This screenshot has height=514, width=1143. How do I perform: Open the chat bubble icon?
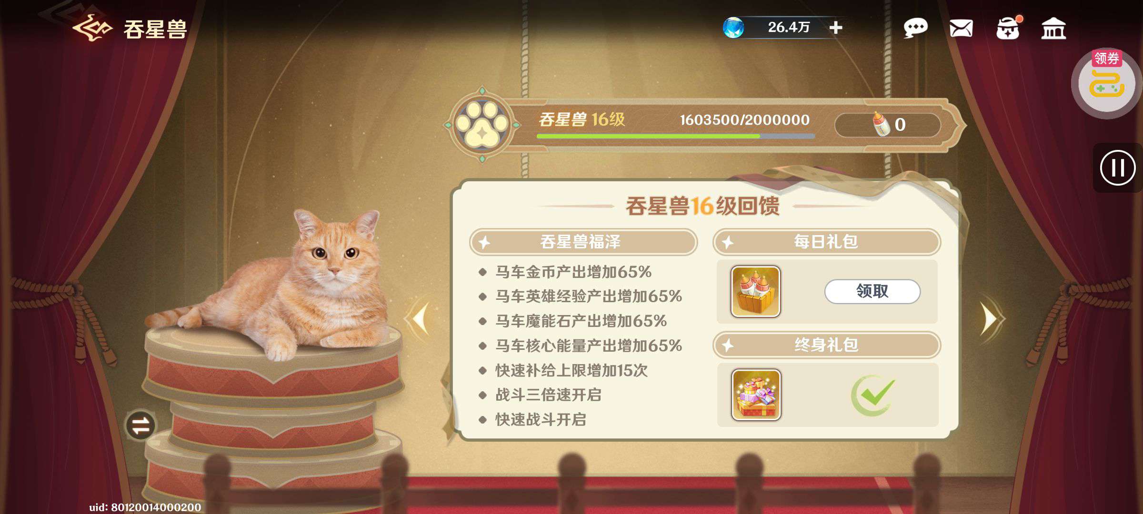915,28
